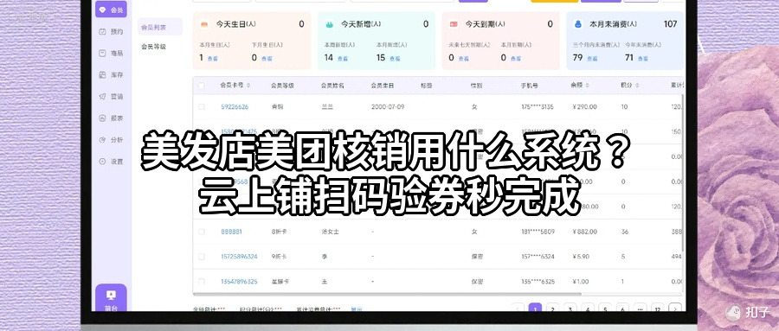Screen dimensions: 779x331
Task: Open the 分析 sidebar section
Action: pos(111,140)
